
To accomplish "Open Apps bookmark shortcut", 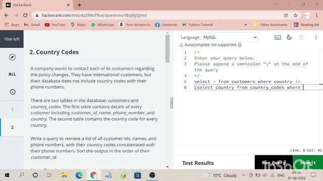I will [12, 25].
